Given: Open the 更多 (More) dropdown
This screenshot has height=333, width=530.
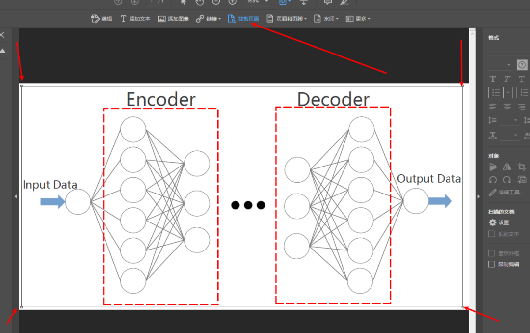Looking at the screenshot, I should (x=358, y=19).
